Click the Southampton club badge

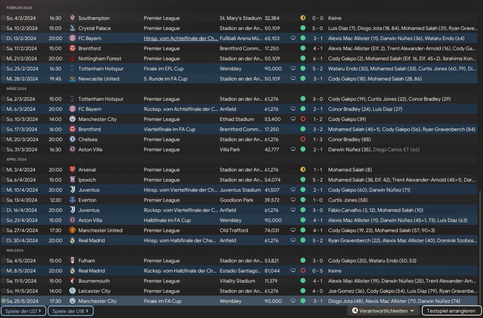point(72,18)
